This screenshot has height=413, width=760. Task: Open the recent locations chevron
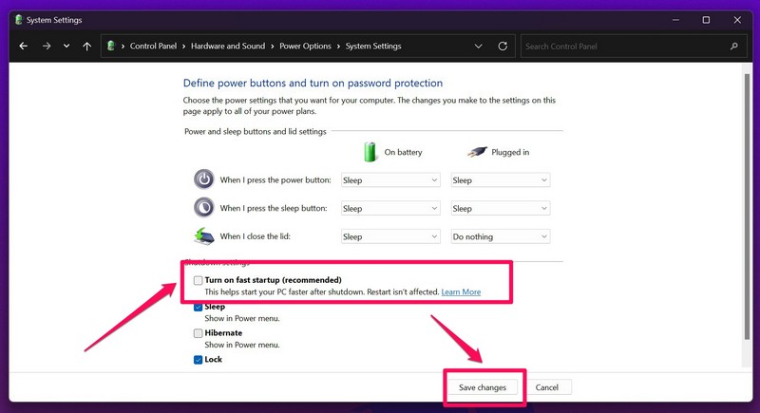coord(66,46)
